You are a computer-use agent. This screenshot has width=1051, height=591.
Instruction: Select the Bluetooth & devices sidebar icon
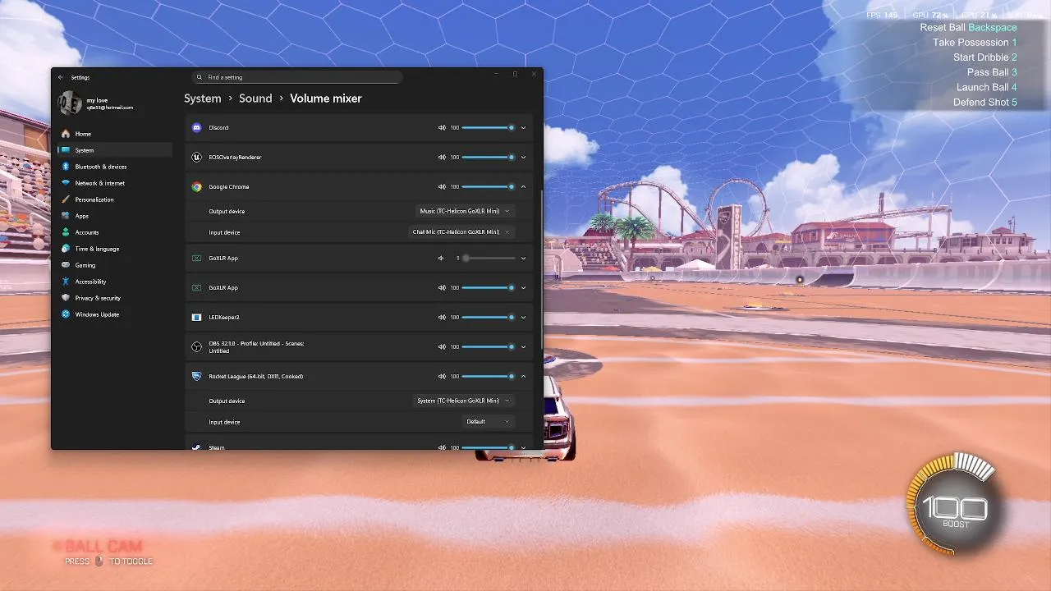tap(66, 167)
